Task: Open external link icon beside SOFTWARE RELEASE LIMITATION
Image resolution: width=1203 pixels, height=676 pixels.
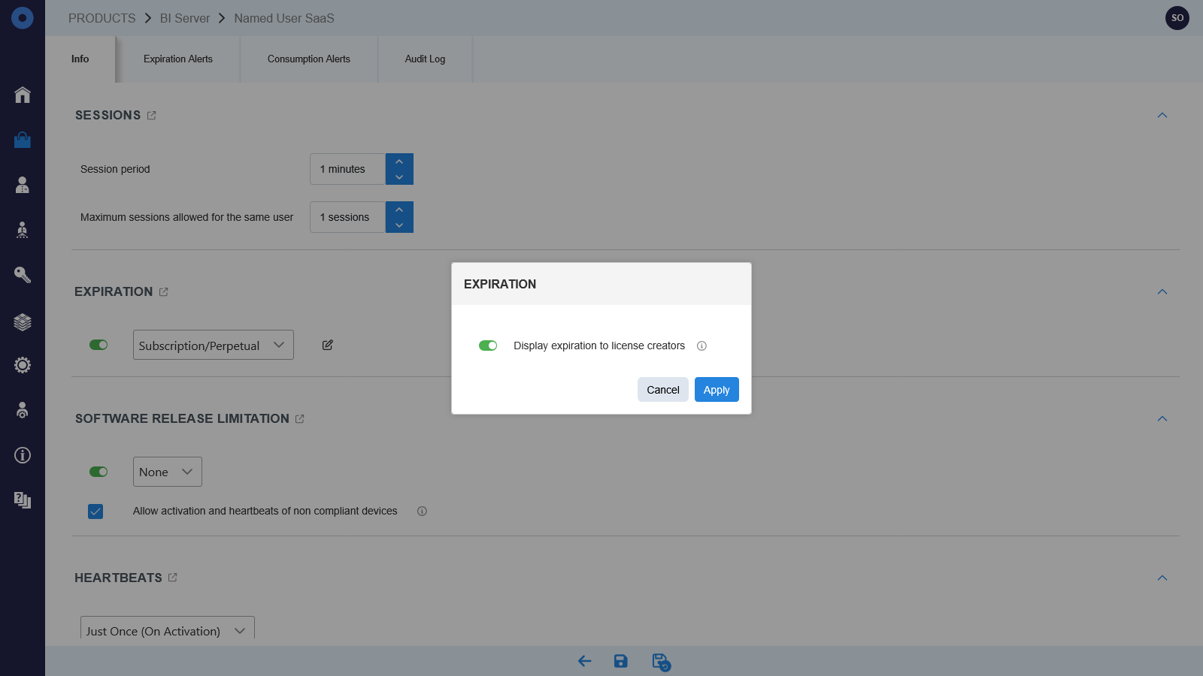Action: [300, 418]
